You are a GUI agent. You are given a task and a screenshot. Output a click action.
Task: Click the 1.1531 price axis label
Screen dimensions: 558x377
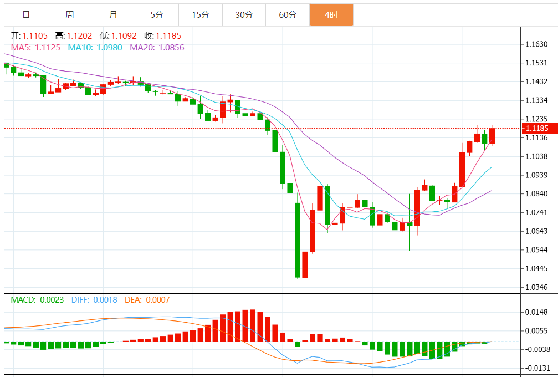536,63
